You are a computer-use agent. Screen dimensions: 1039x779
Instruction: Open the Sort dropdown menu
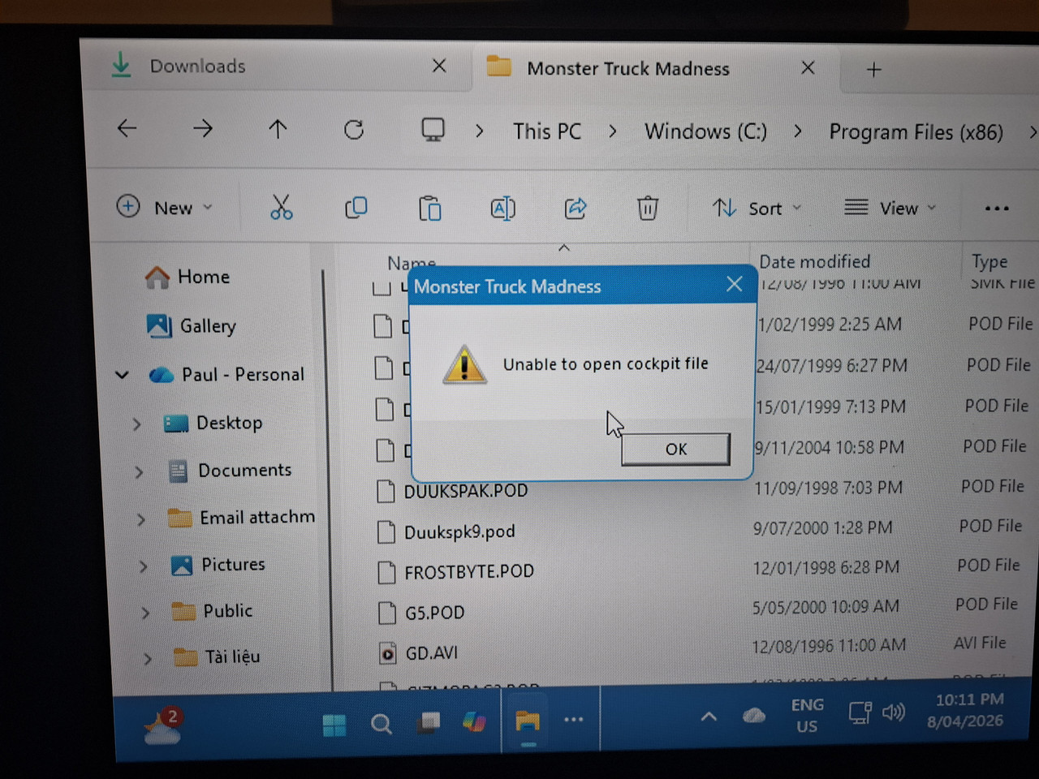pos(757,209)
